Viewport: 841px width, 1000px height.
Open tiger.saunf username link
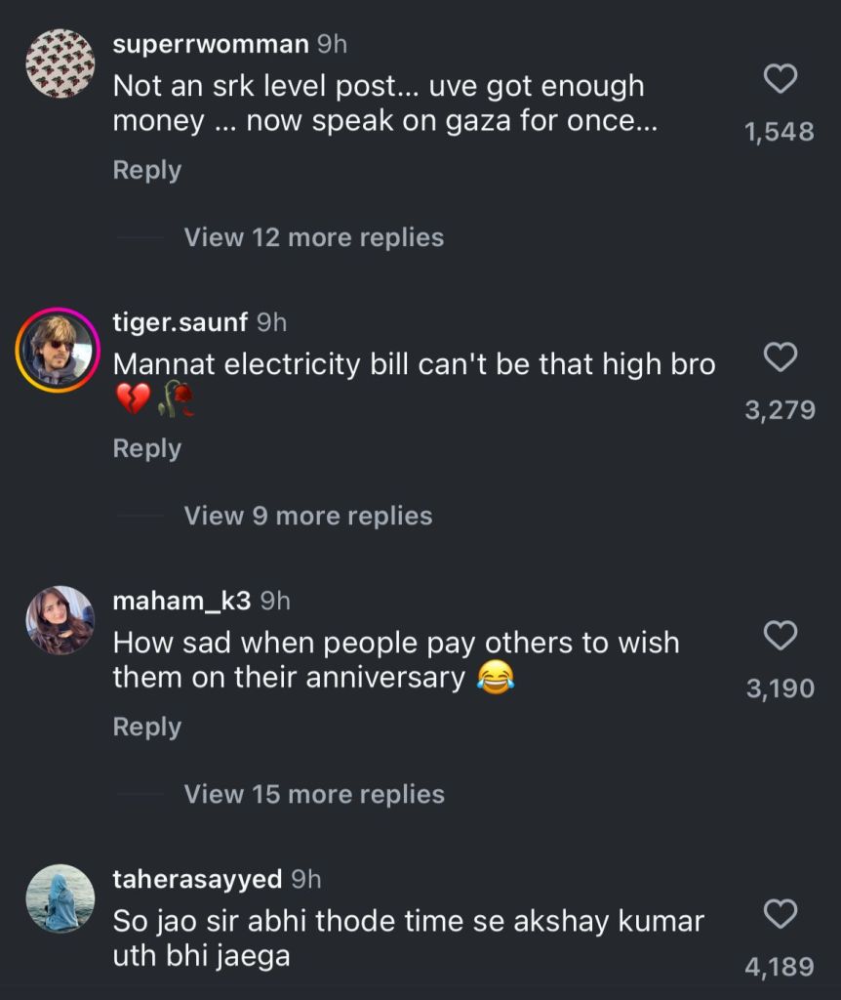[x=180, y=322]
